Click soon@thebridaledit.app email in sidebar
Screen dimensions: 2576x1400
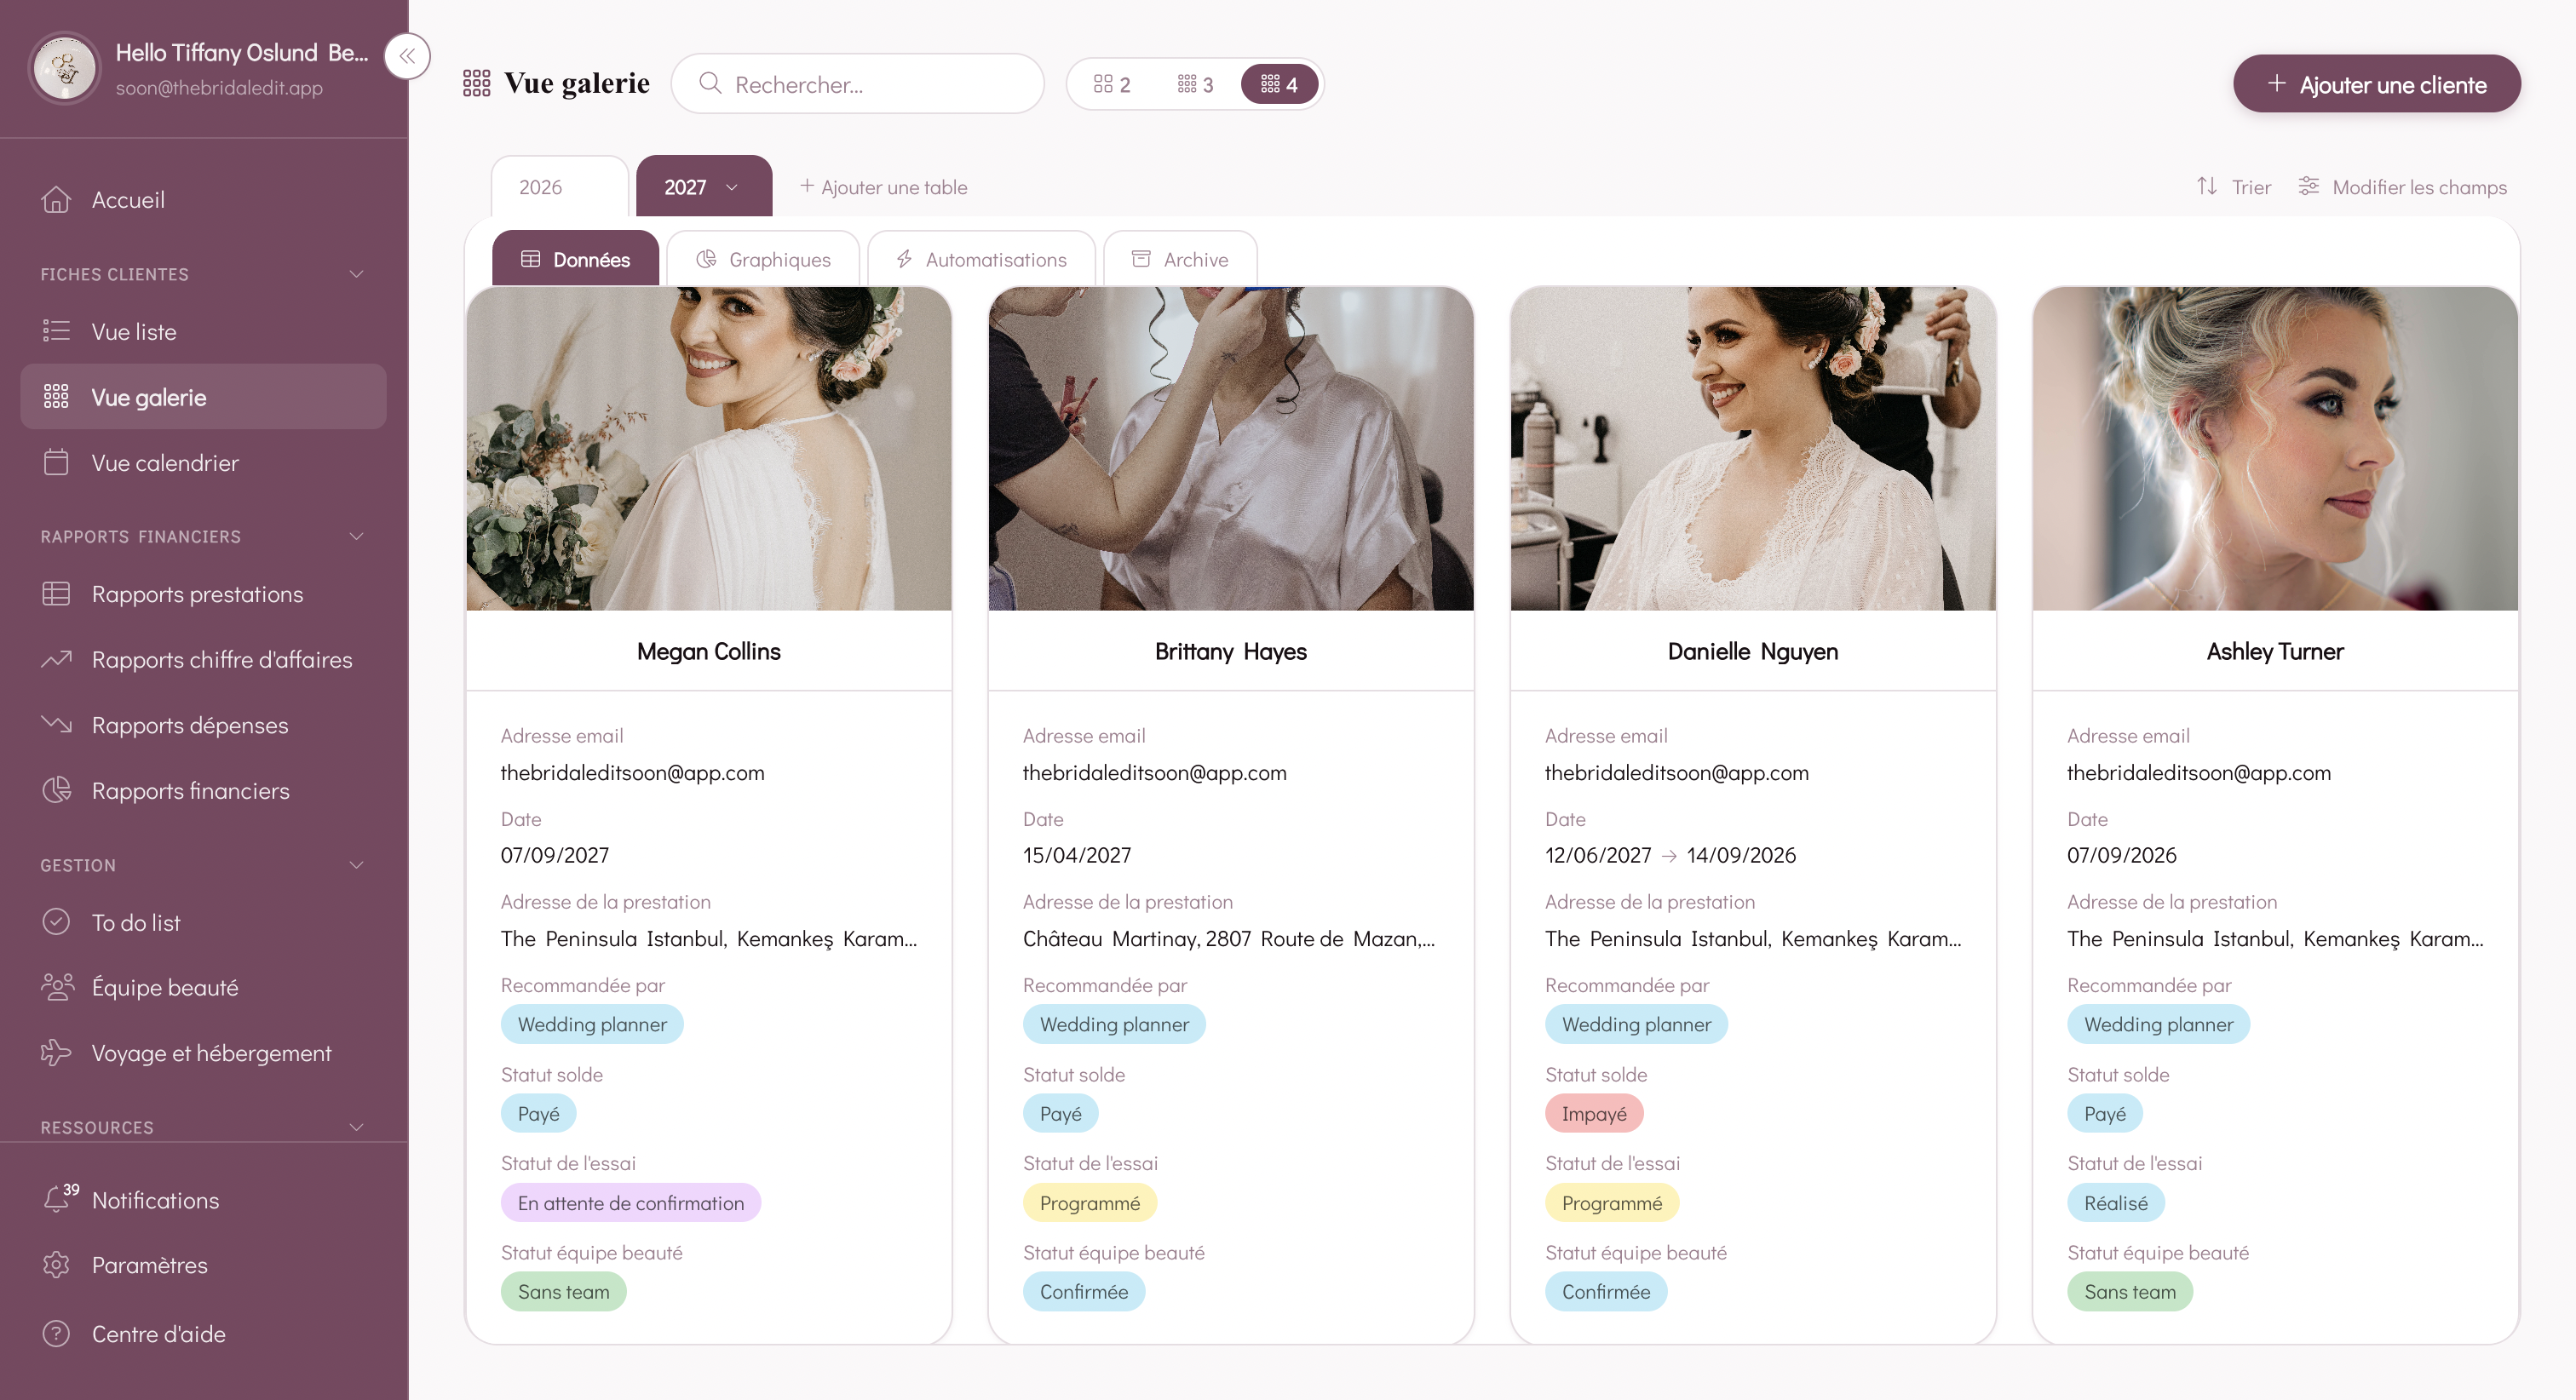point(219,88)
